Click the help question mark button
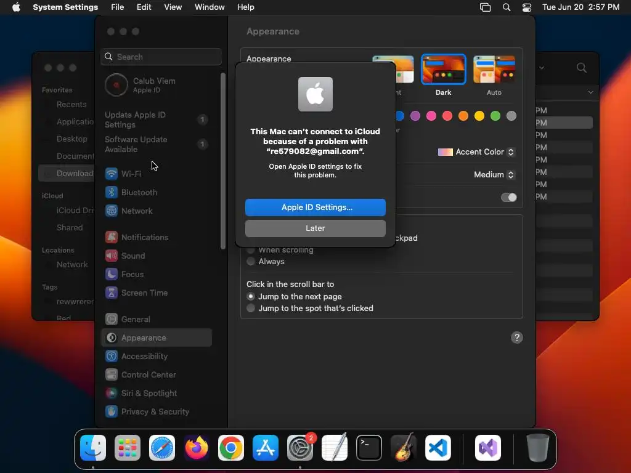 517,338
